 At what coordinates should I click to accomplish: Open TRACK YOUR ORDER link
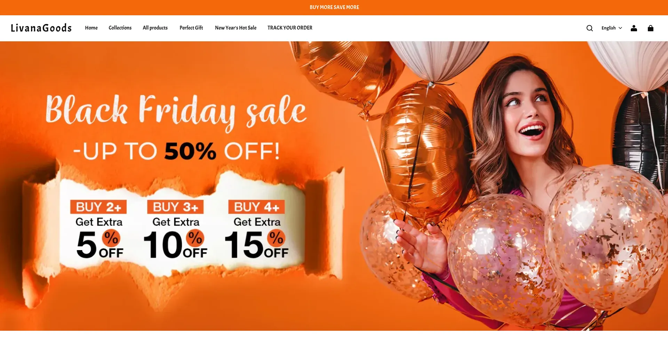pos(290,28)
